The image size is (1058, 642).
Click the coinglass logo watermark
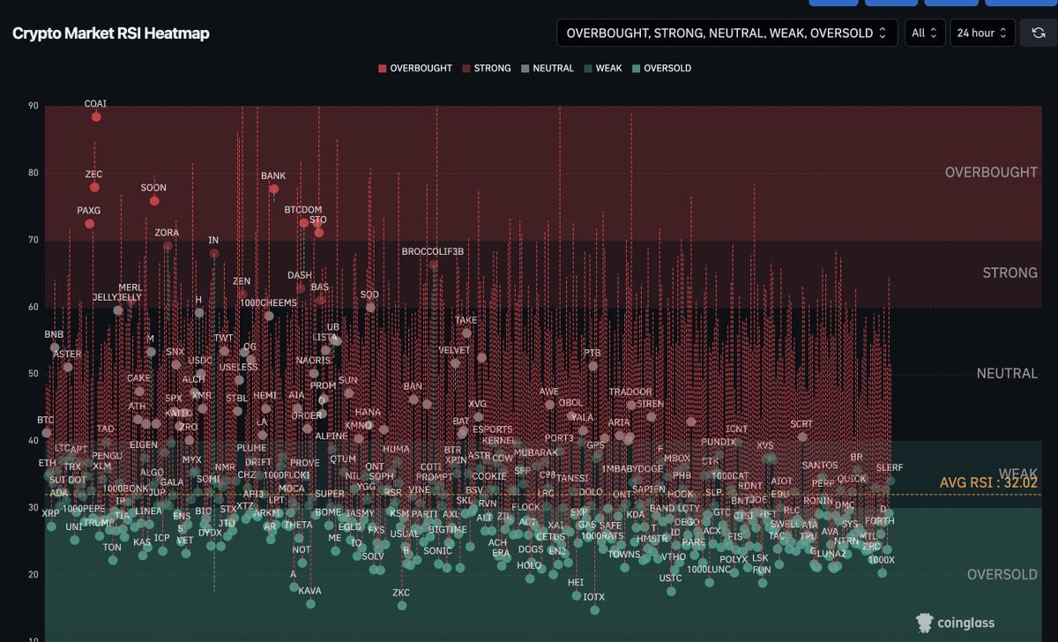coord(955,623)
